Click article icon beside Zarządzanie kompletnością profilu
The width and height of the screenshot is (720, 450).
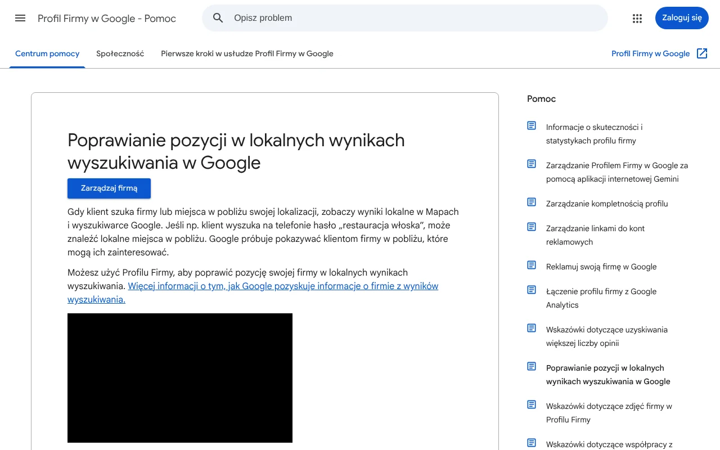click(x=532, y=202)
